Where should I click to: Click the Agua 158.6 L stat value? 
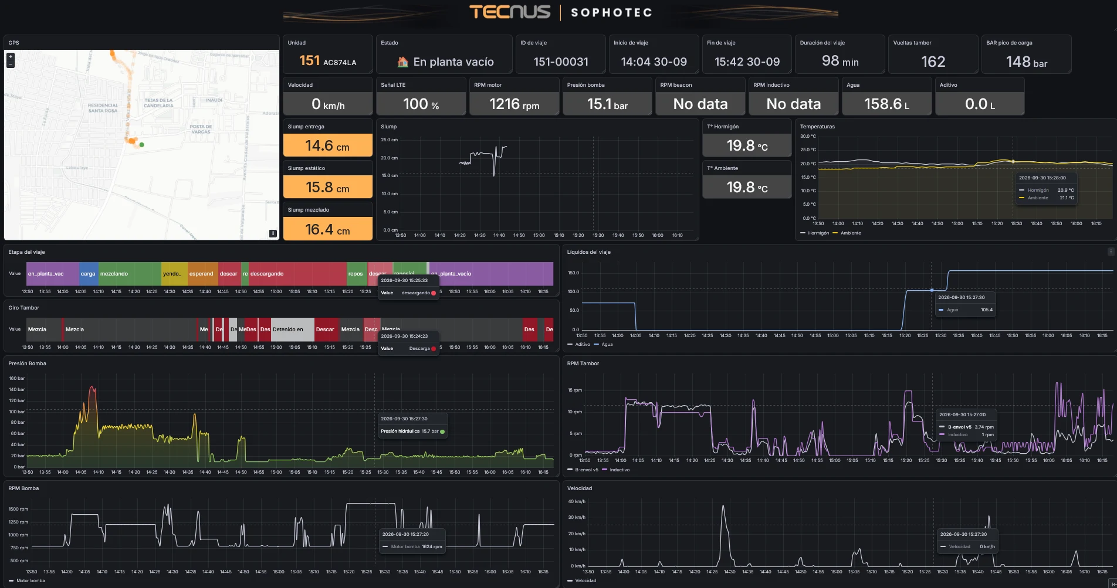(886, 104)
